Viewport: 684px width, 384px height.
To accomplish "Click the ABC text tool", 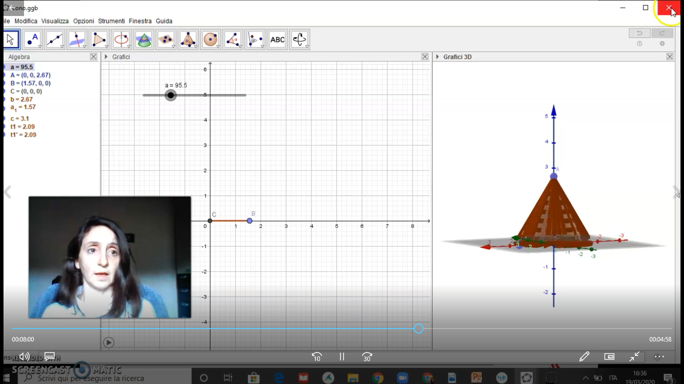I will (277, 39).
